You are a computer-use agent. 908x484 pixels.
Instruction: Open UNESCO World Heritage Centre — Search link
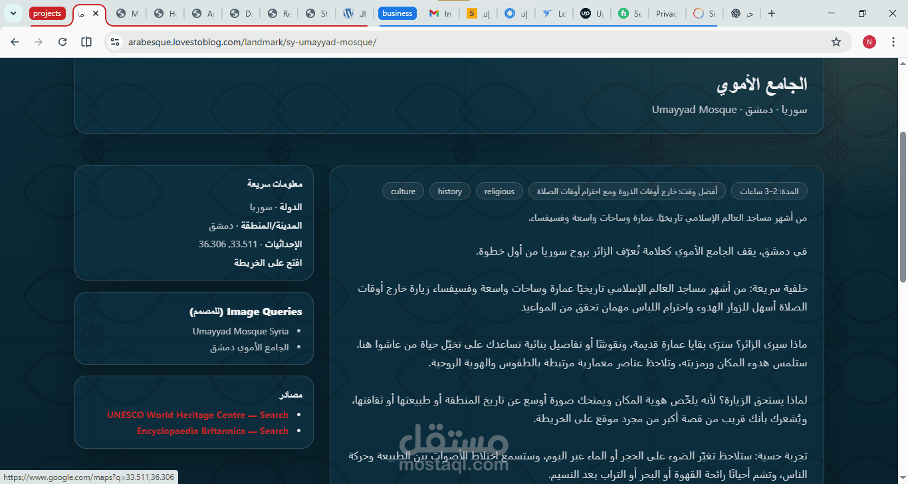click(x=197, y=415)
